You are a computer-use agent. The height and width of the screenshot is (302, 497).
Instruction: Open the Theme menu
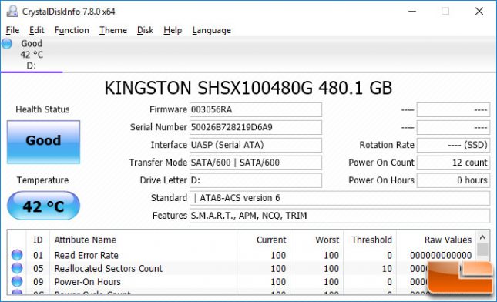(113, 30)
